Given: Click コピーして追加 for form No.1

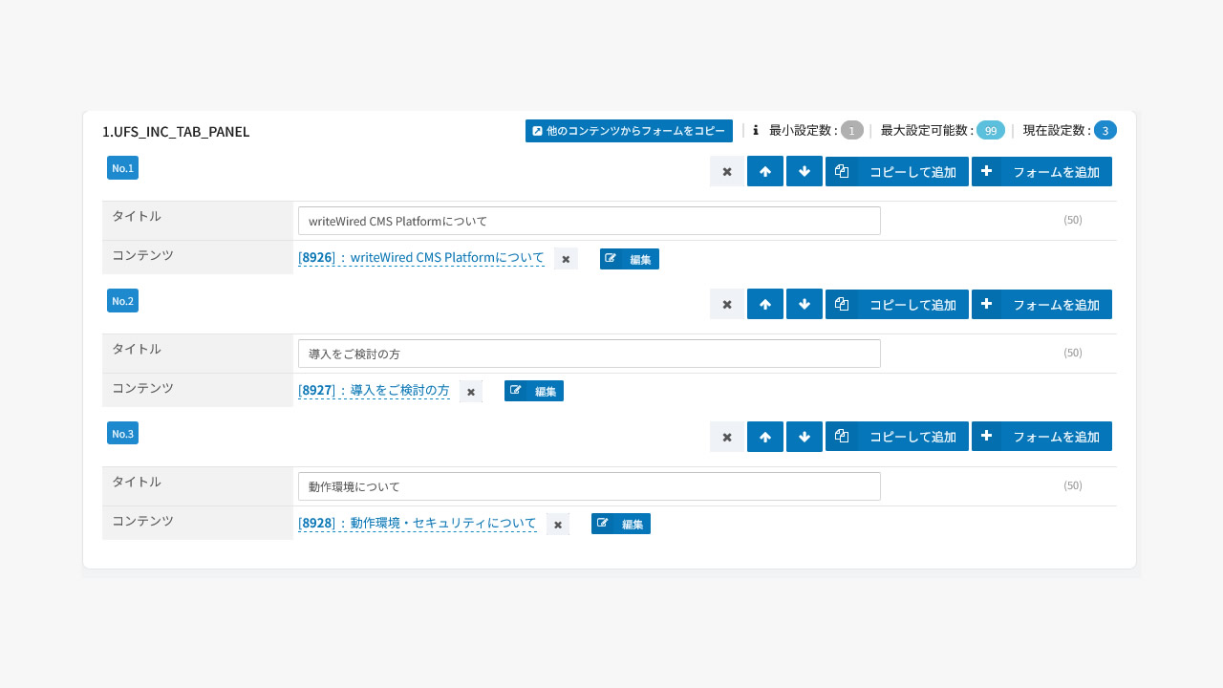Looking at the screenshot, I should point(896,172).
